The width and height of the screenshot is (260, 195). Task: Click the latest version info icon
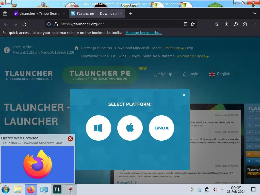click(x=7, y=50)
